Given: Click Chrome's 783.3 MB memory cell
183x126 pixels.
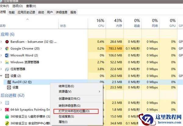Looking at the screenshot, I should 115,49.
